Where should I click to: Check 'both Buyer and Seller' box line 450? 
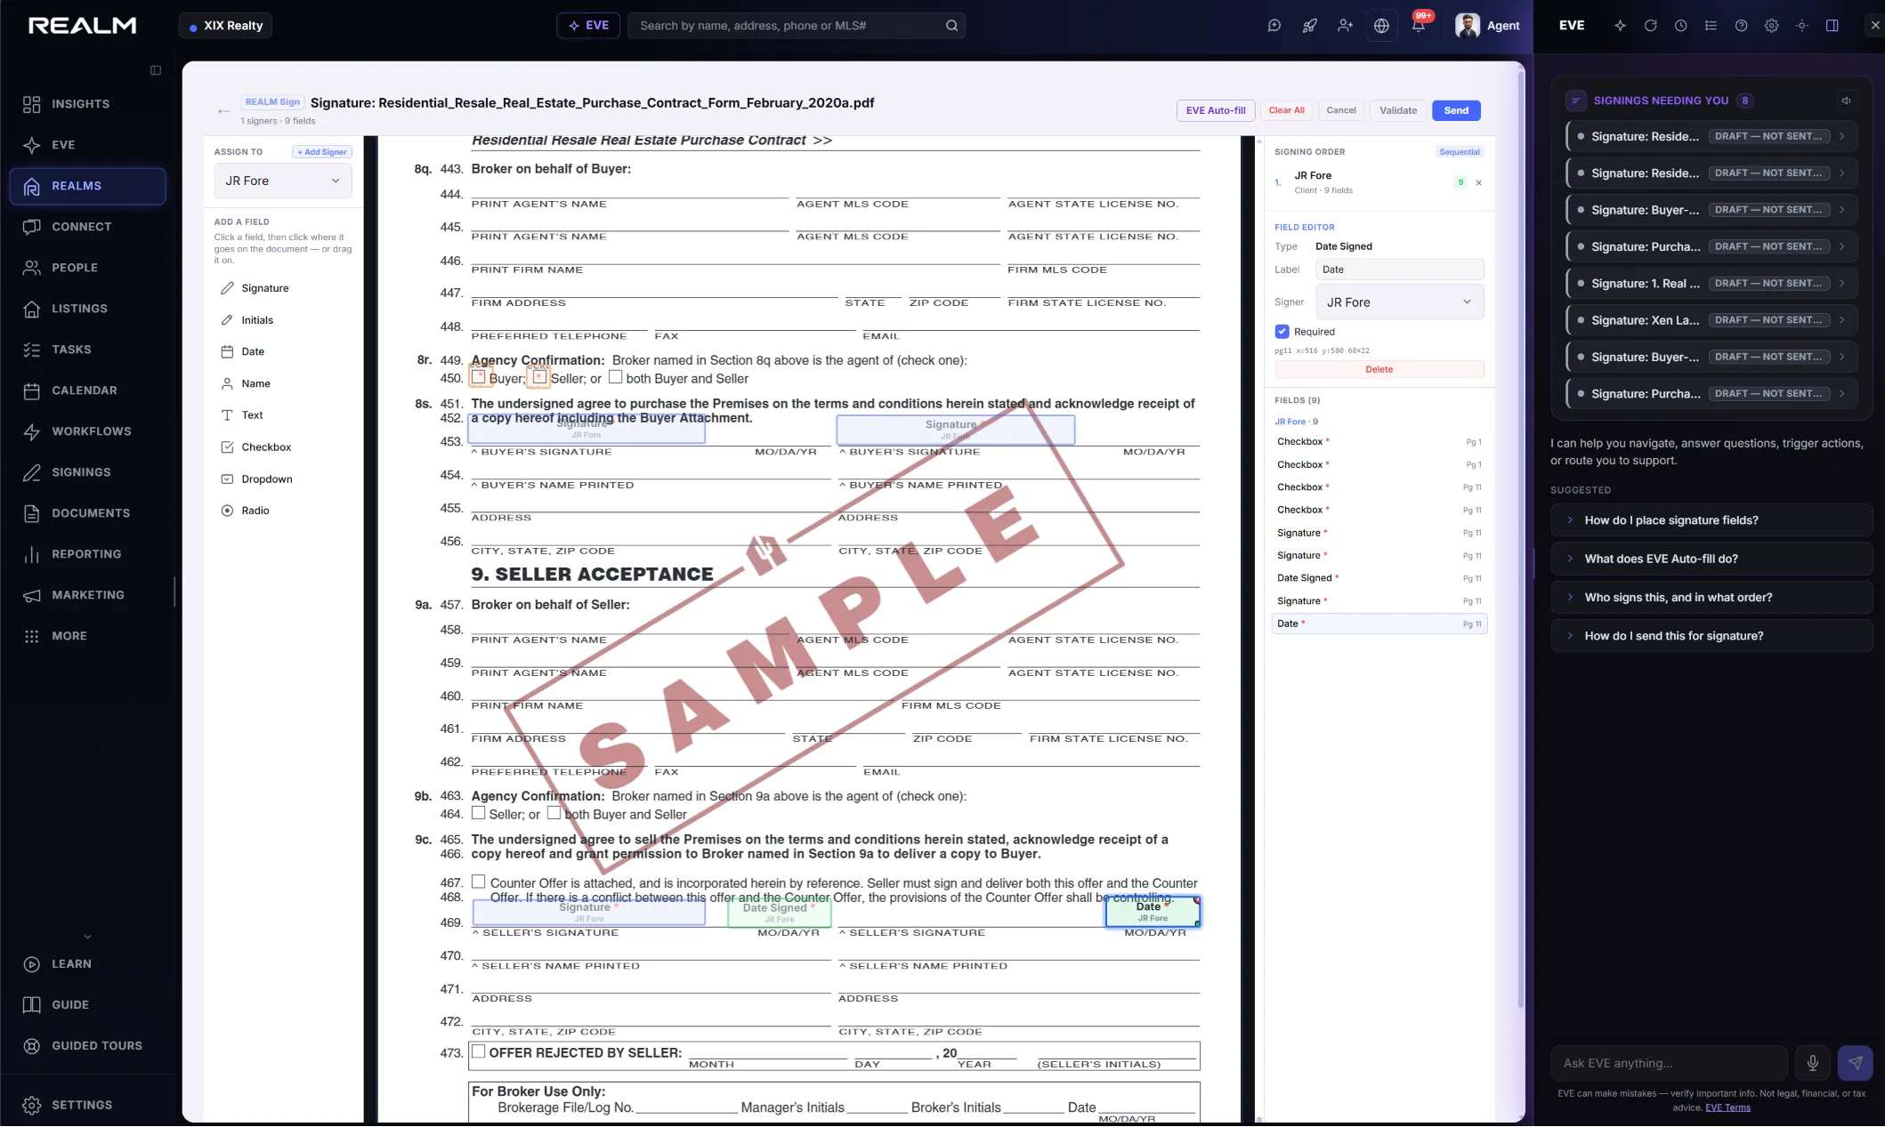[615, 377]
